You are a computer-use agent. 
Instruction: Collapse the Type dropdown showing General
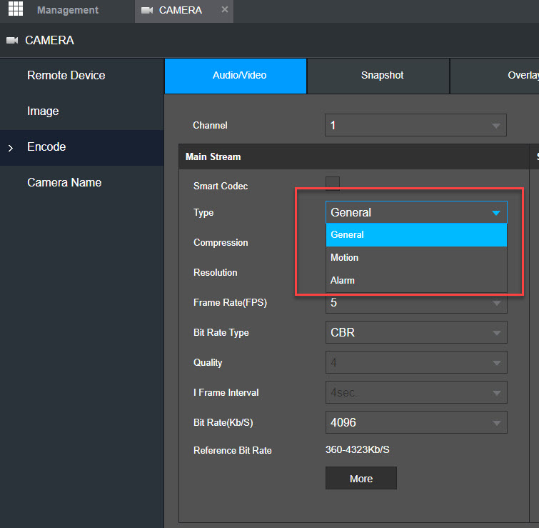click(416, 212)
